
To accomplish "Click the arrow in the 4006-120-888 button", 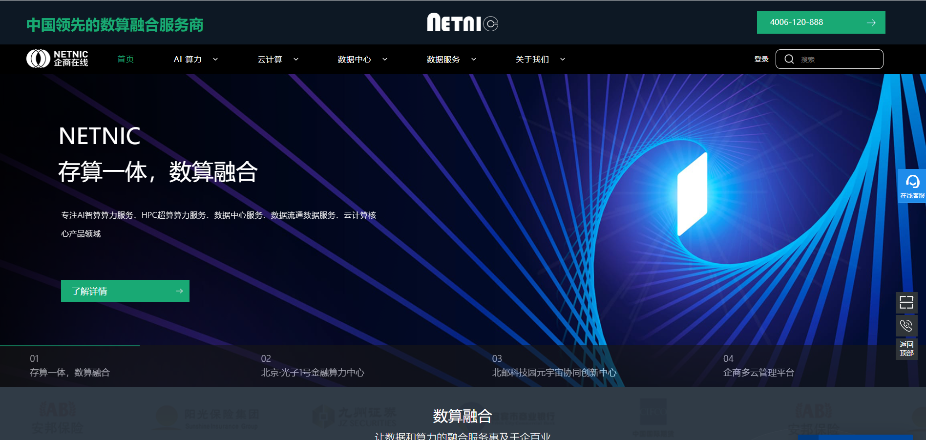I will pyautogui.click(x=871, y=22).
